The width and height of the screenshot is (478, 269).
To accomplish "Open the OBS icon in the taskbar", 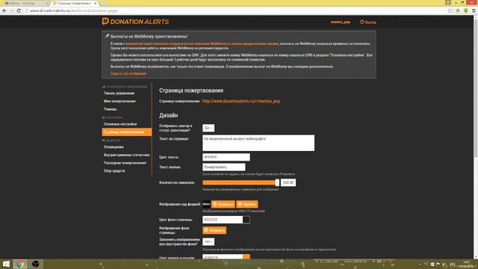I will 35,264.
